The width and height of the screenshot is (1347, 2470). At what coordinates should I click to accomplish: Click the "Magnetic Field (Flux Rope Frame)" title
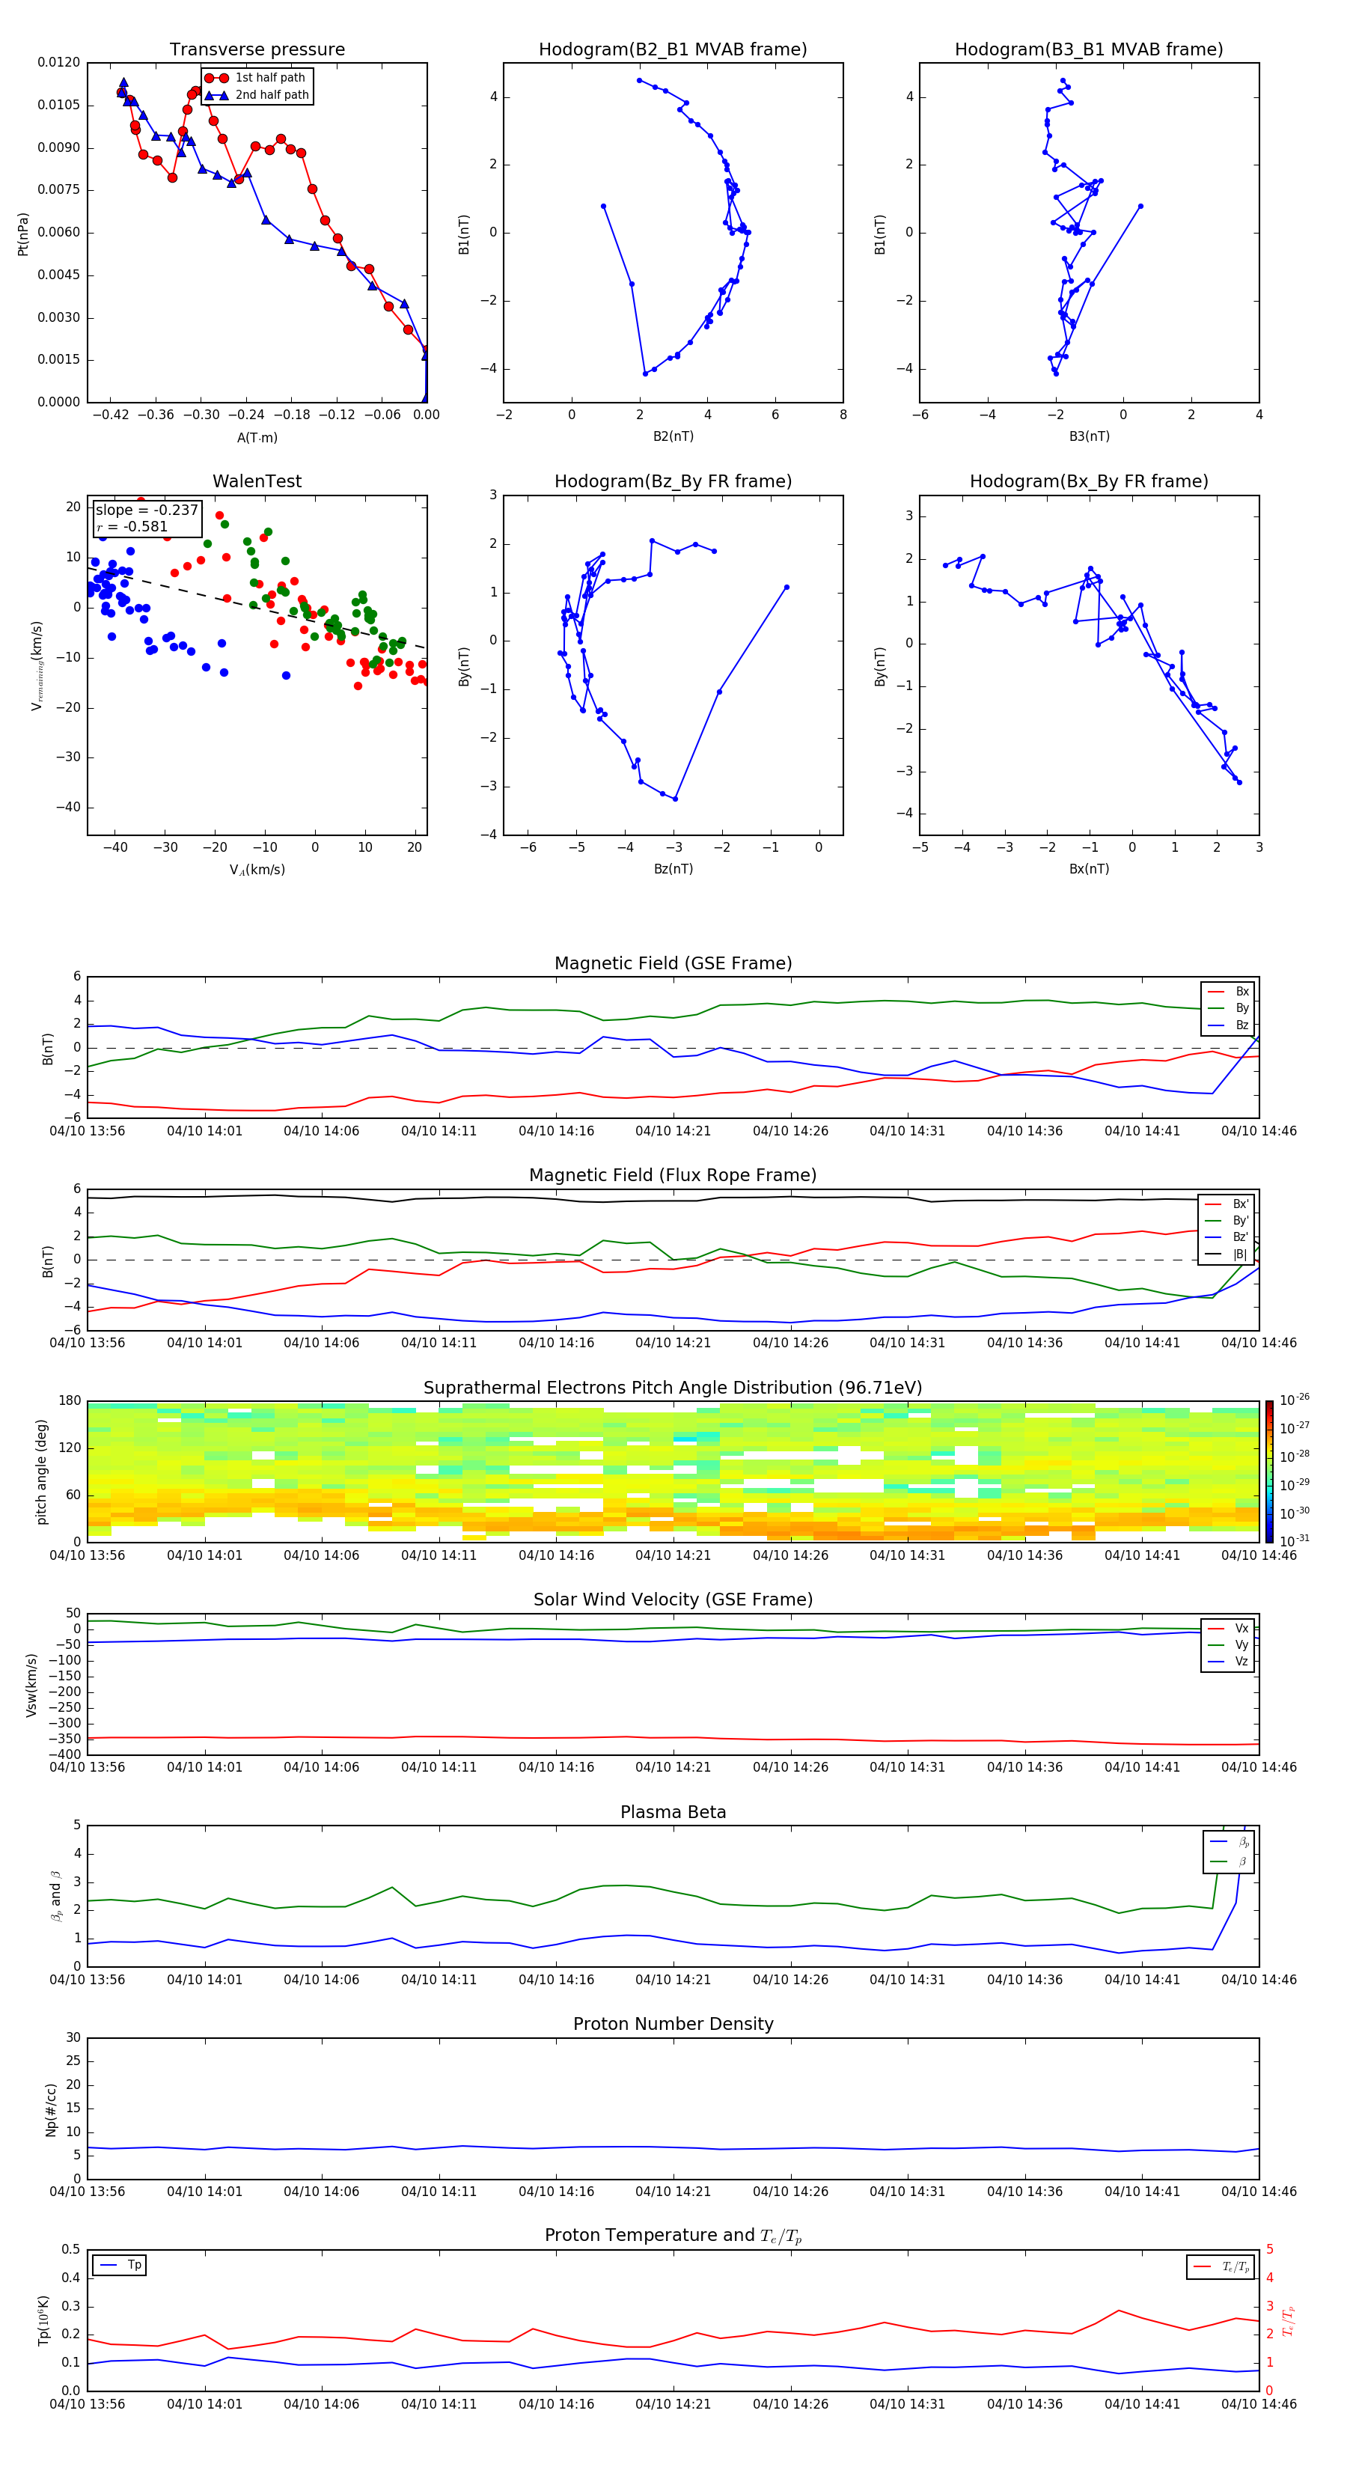tap(673, 1176)
